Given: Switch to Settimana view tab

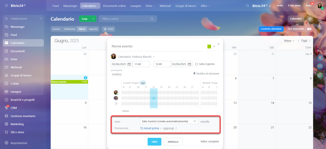Looking at the screenshot, I should pos(70,29).
